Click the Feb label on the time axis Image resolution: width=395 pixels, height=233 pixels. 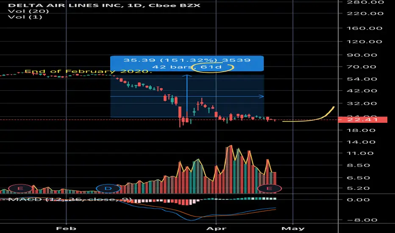click(x=66, y=228)
